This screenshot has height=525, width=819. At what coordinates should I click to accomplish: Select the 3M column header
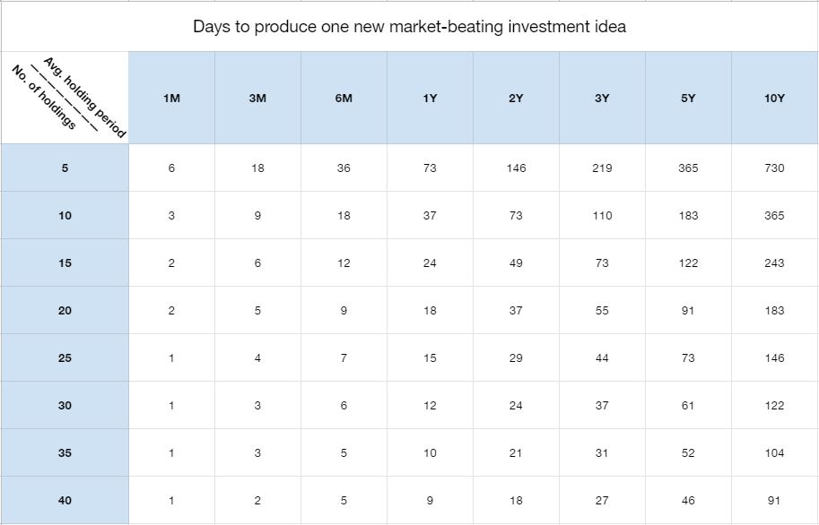(257, 98)
